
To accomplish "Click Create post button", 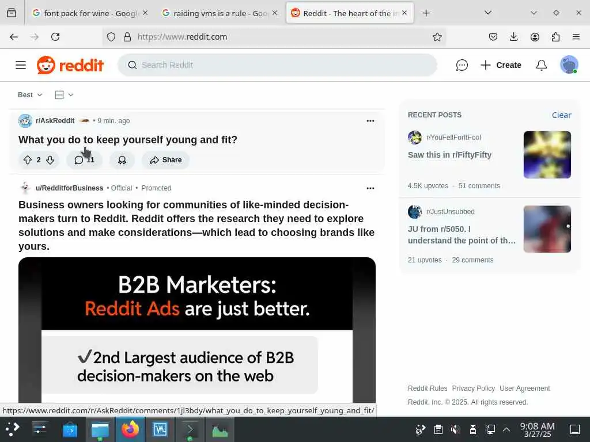I will [x=501, y=65].
